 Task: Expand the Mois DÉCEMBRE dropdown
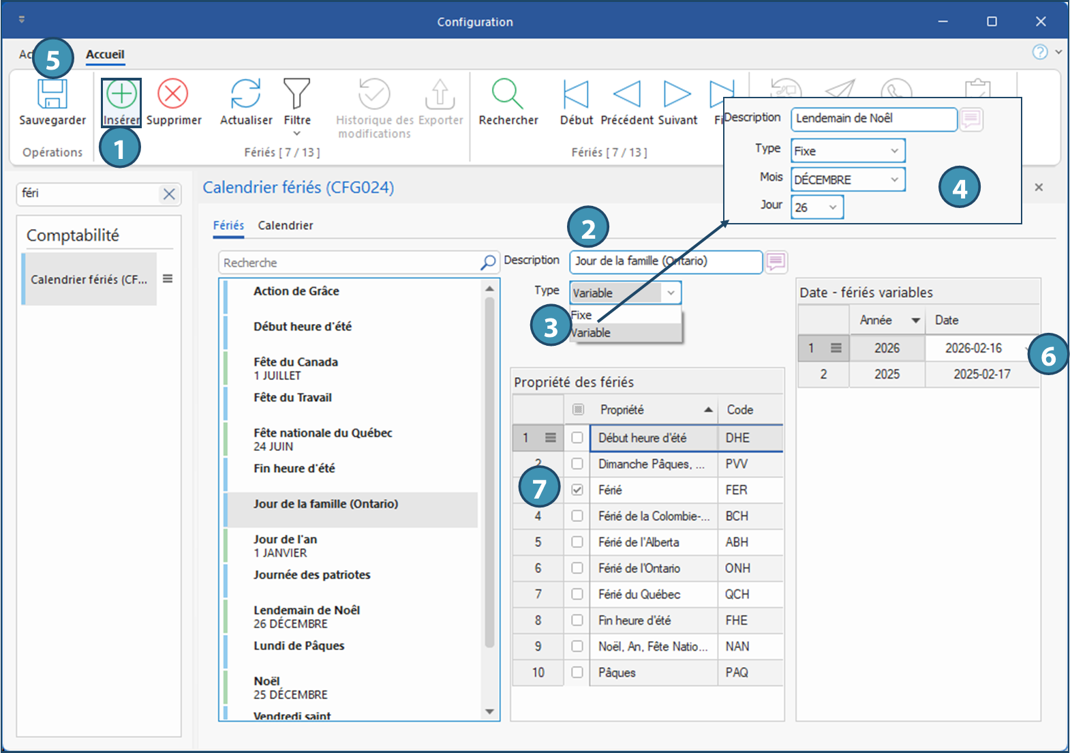click(x=894, y=179)
